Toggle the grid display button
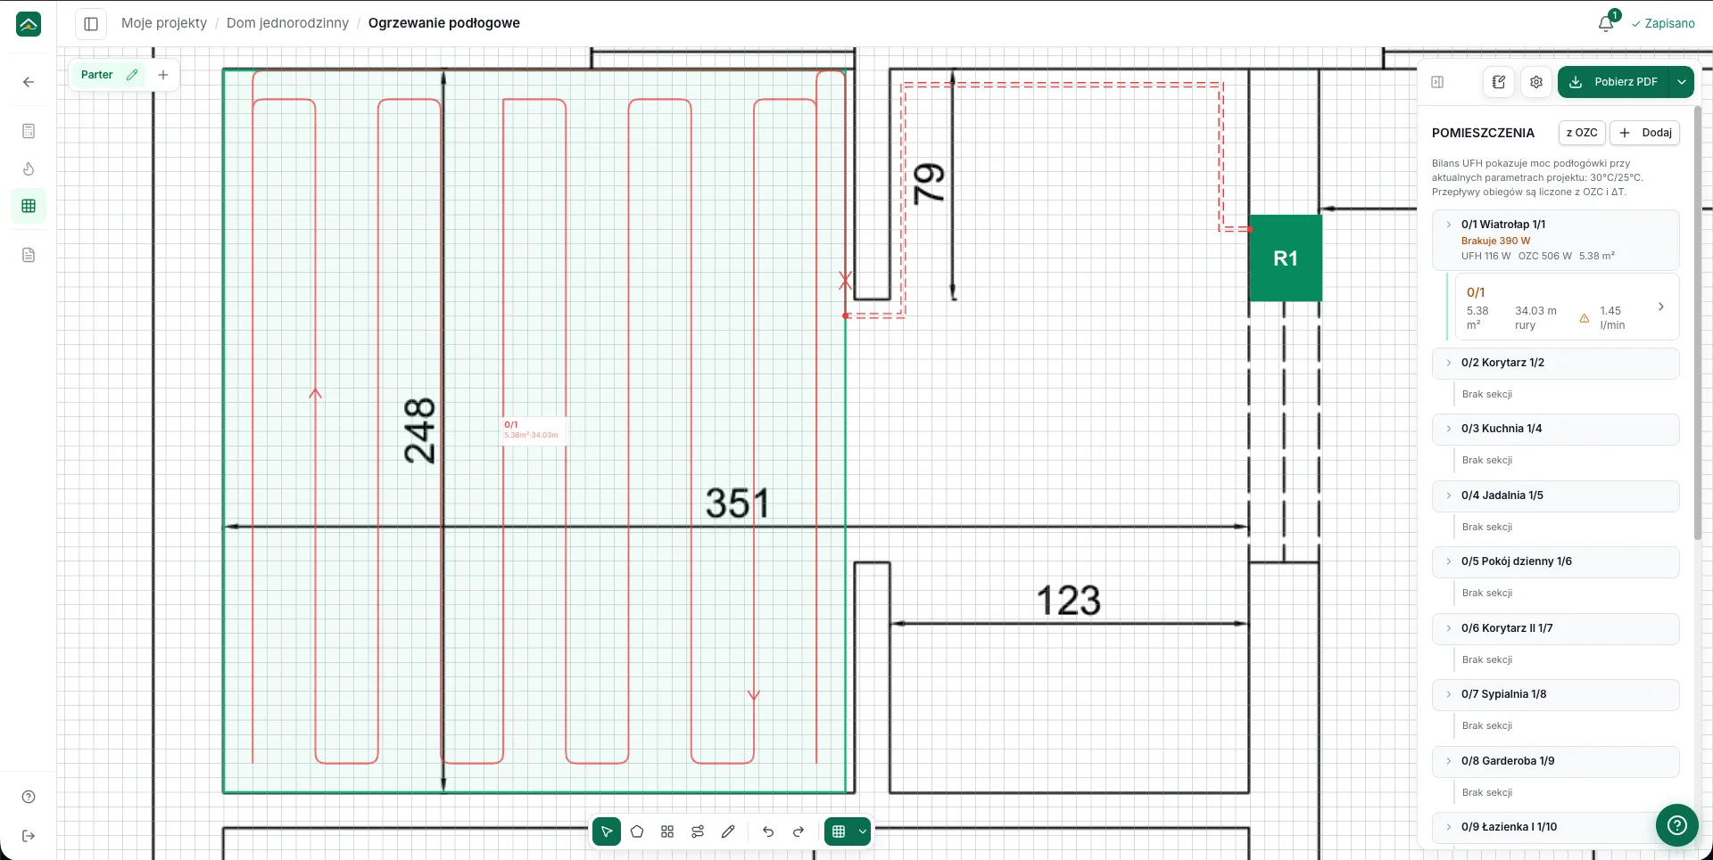The image size is (1713, 860). (x=839, y=831)
